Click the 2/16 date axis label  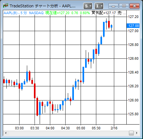(114, 128)
